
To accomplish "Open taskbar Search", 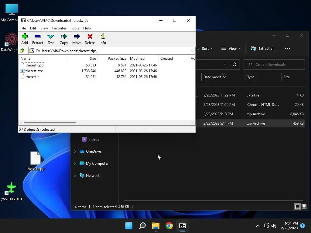I will [x=142, y=226].
